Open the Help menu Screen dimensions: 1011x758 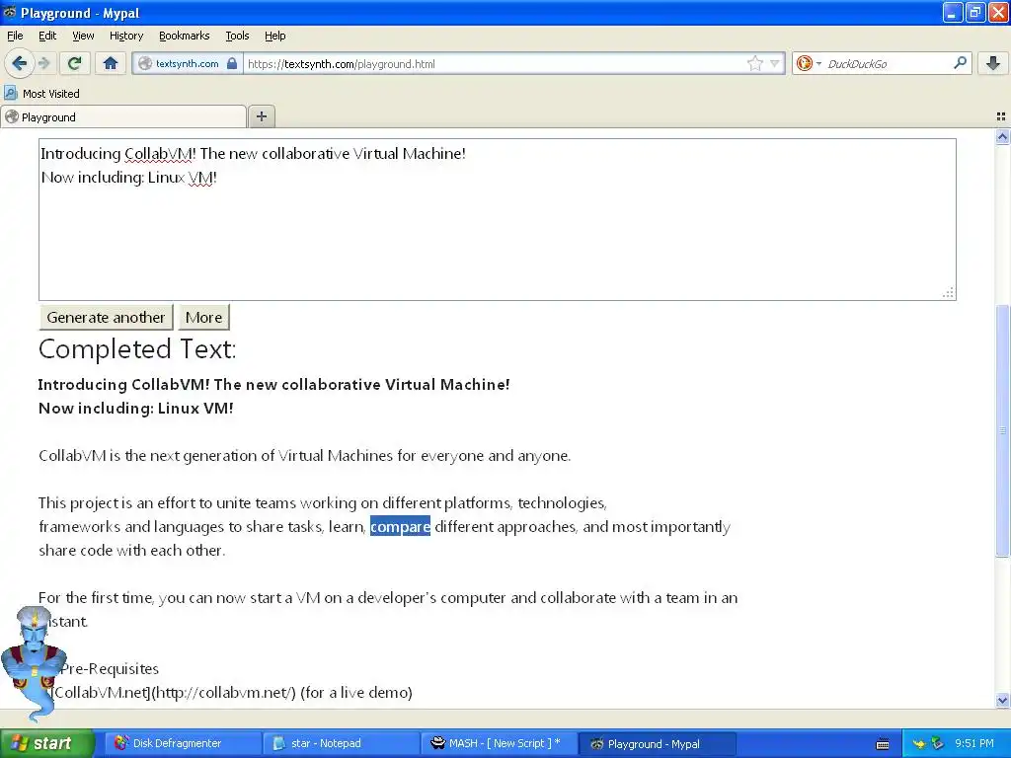click(x=275, y=36)
